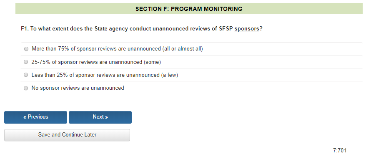This screenshot has width=366, height=157.
Task: Click the Section F Program Monitoring header
Action: [189, 9]
